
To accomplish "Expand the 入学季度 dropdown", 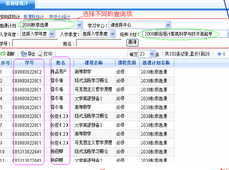I will (x=112, y=34).
